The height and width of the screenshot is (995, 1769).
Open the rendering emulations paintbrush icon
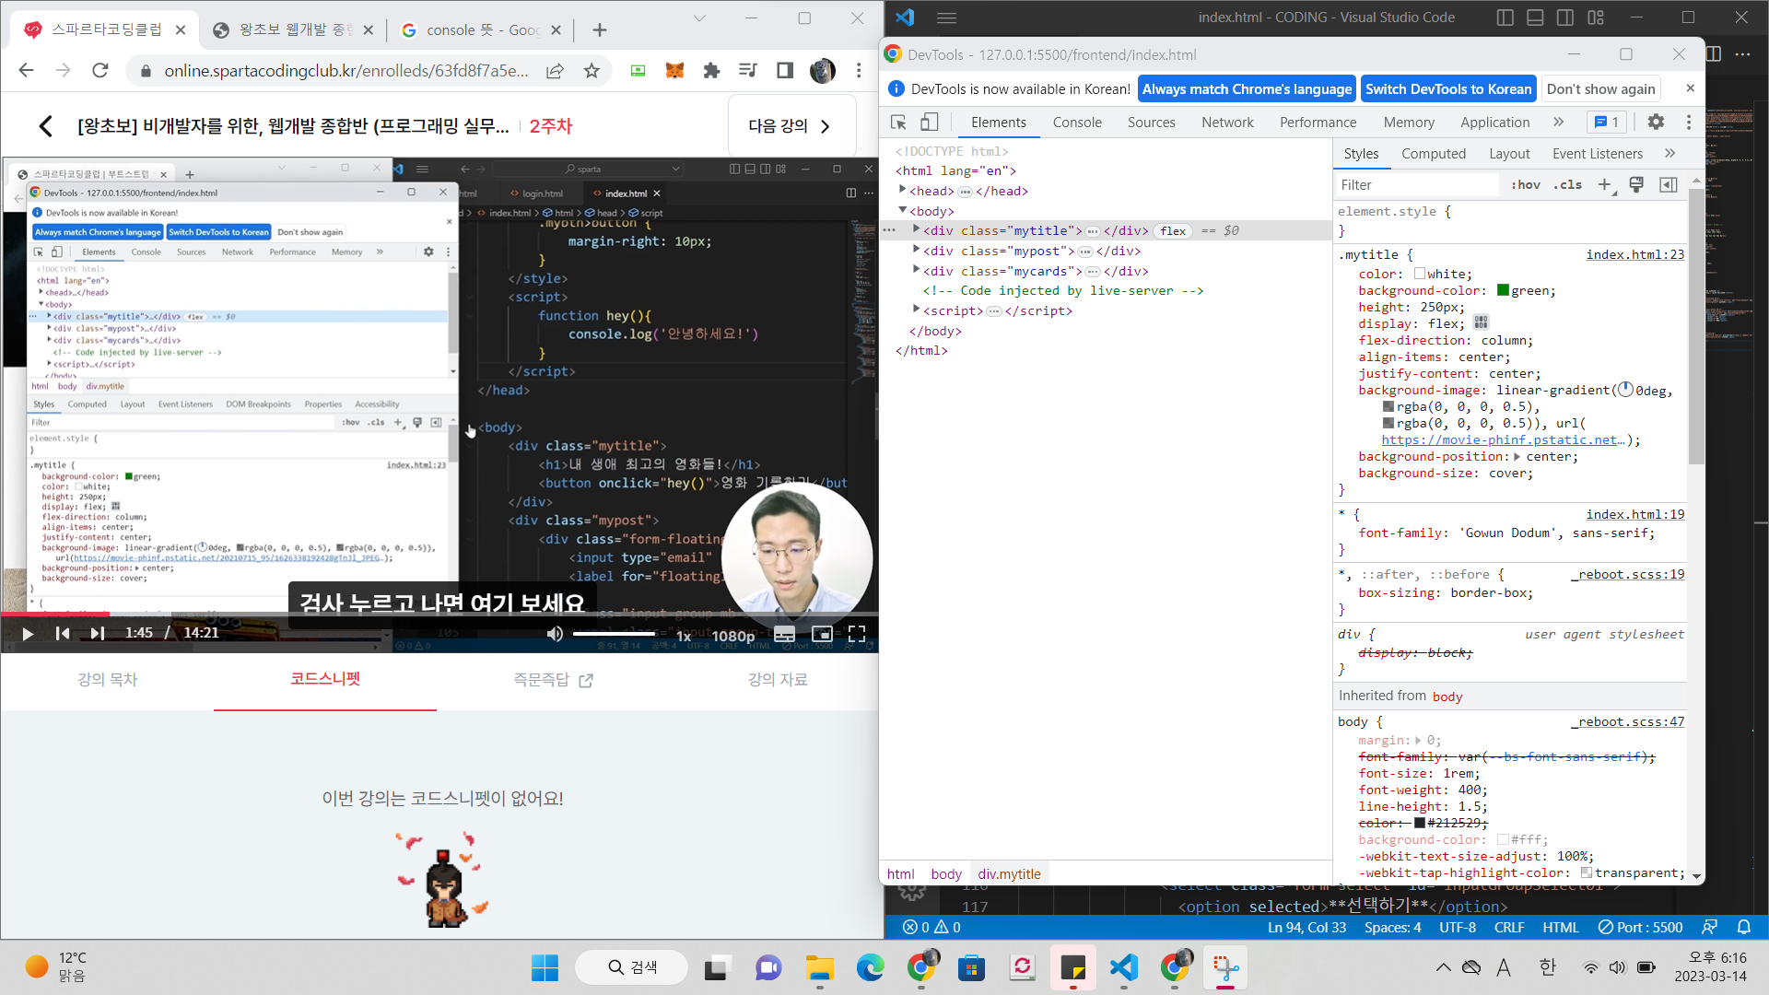(1636, 185)
